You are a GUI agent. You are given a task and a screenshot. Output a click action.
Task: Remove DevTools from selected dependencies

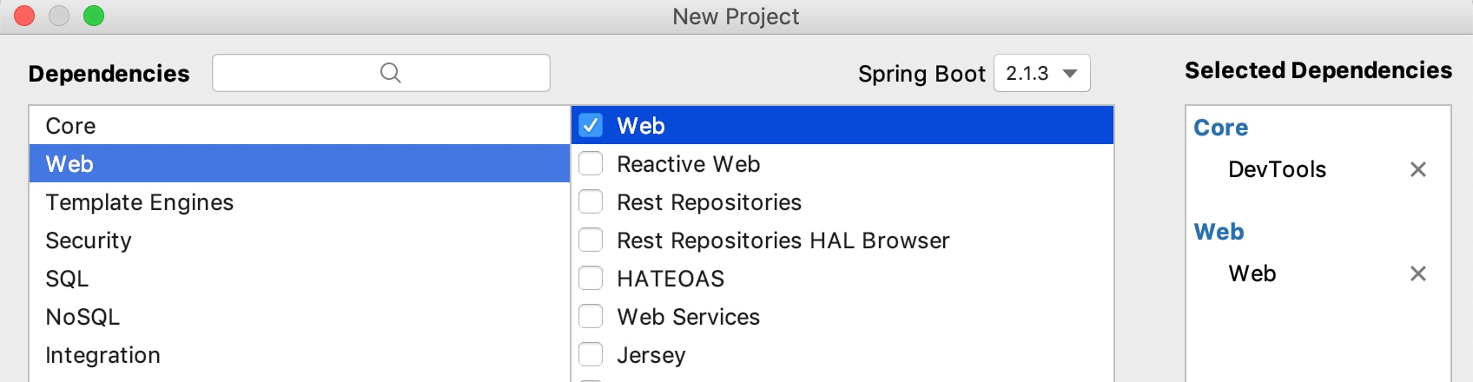1417,169
